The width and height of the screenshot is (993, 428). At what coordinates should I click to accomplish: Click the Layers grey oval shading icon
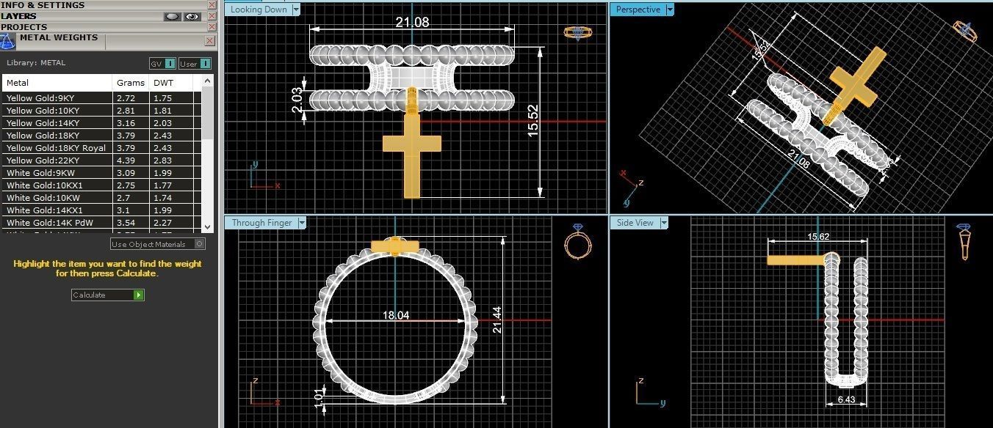[x=172, y=16]
